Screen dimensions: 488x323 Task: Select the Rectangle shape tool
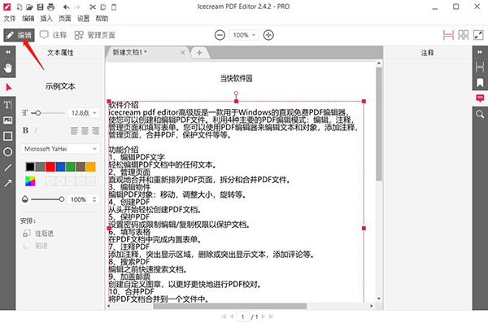(x=8, y=136)
